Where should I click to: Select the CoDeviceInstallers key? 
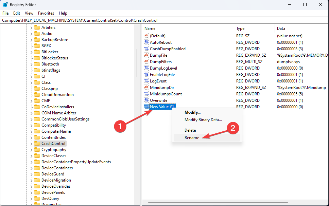tap(58, 107)
